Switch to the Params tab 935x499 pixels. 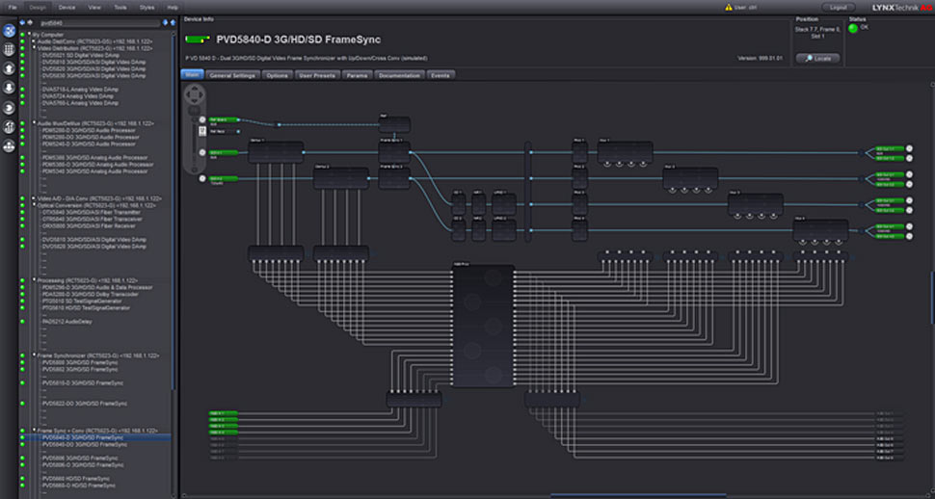point(358,76)
